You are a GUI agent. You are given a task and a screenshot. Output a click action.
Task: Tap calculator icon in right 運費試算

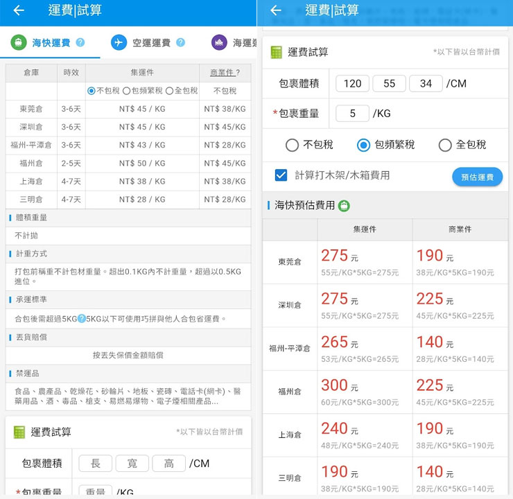276,52
